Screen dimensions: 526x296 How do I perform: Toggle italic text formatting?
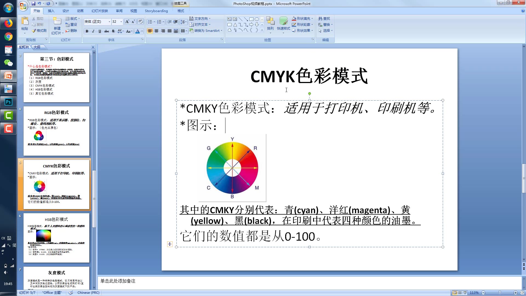[x=93, y=31]
